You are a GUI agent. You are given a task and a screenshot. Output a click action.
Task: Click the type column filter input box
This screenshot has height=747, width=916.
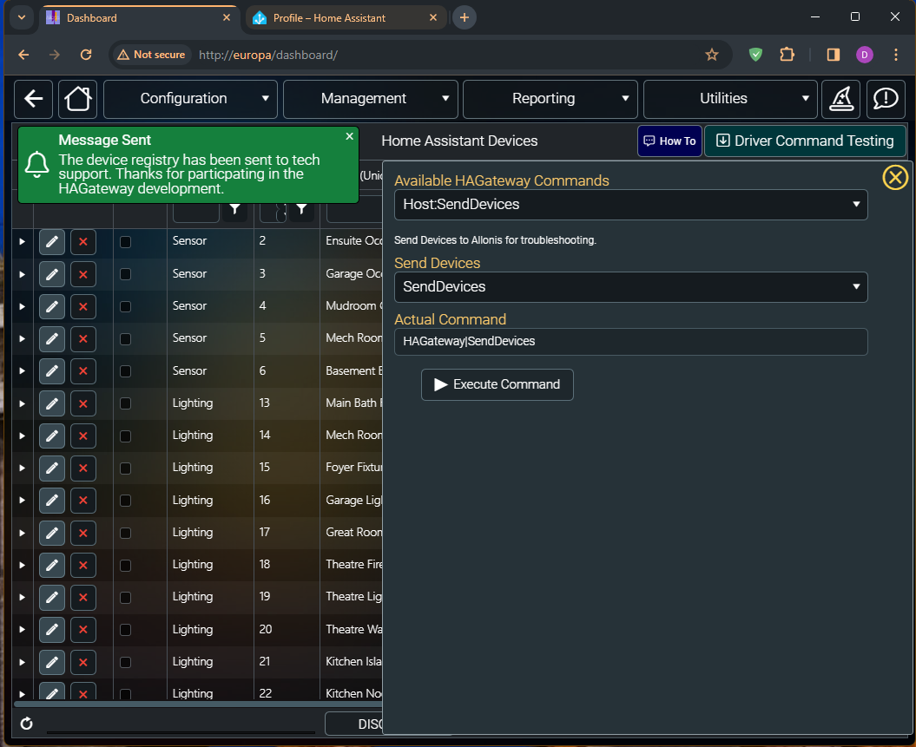[x=196, y=212]
